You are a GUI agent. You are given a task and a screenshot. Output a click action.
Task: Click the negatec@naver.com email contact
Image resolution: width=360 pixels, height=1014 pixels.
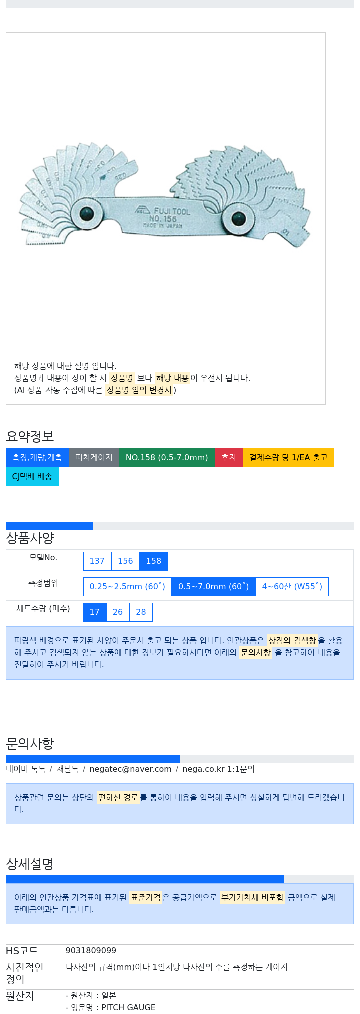[x=130, y=769]
